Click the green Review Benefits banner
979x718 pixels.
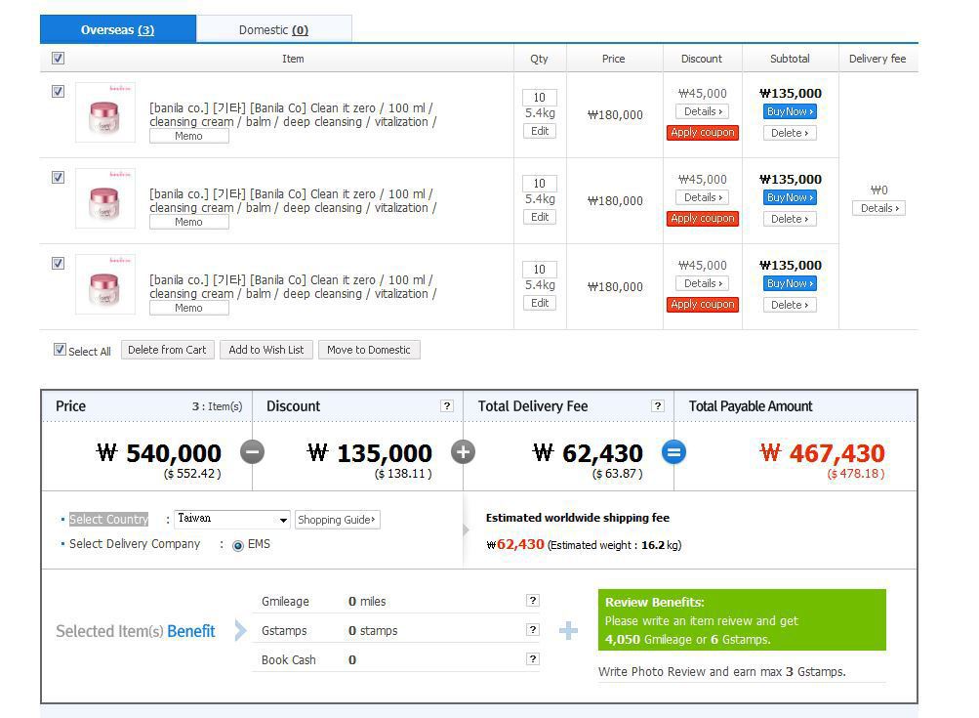click(x=742, y=620)
